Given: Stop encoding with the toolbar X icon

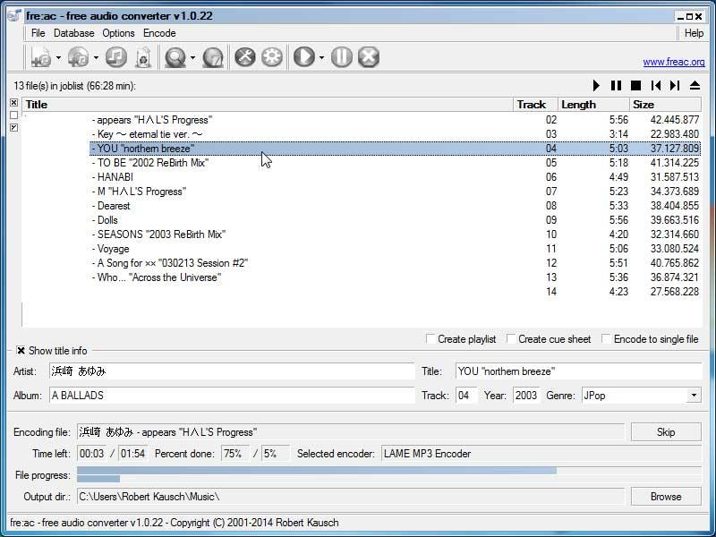Looking at the screenshot, I should (x=369, y=57).
